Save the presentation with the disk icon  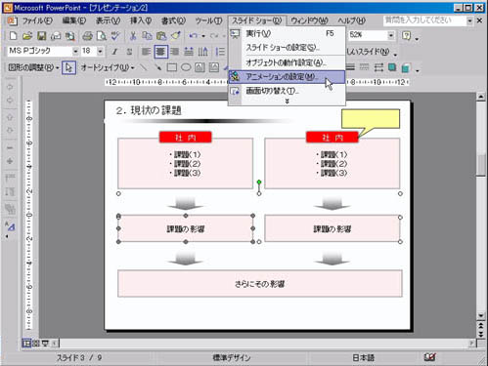pyautogui.click(x=42, y=35)
